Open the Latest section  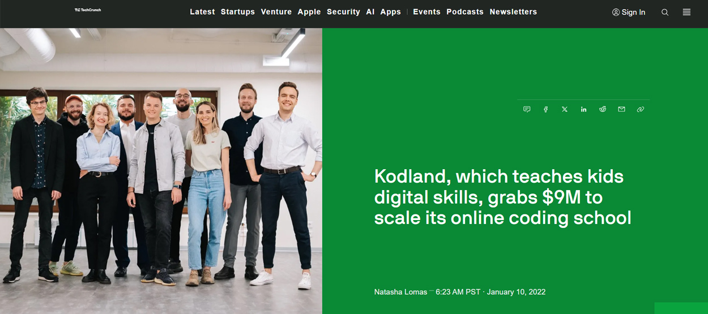(202, 12)
